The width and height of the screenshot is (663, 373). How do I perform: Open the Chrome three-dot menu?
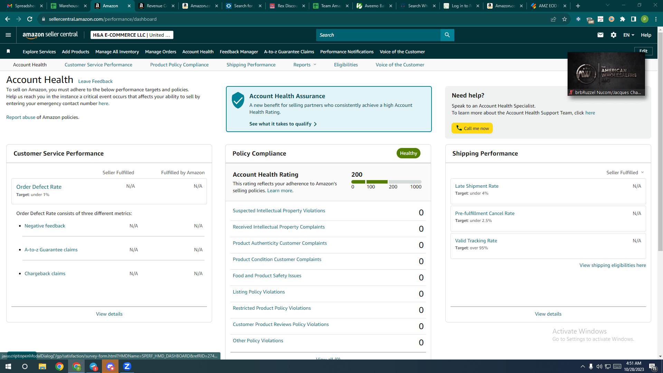[656, 19]
